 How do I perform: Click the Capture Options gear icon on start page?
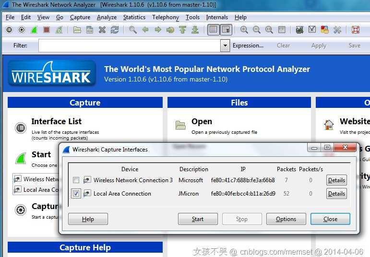(x=21, y=210)
